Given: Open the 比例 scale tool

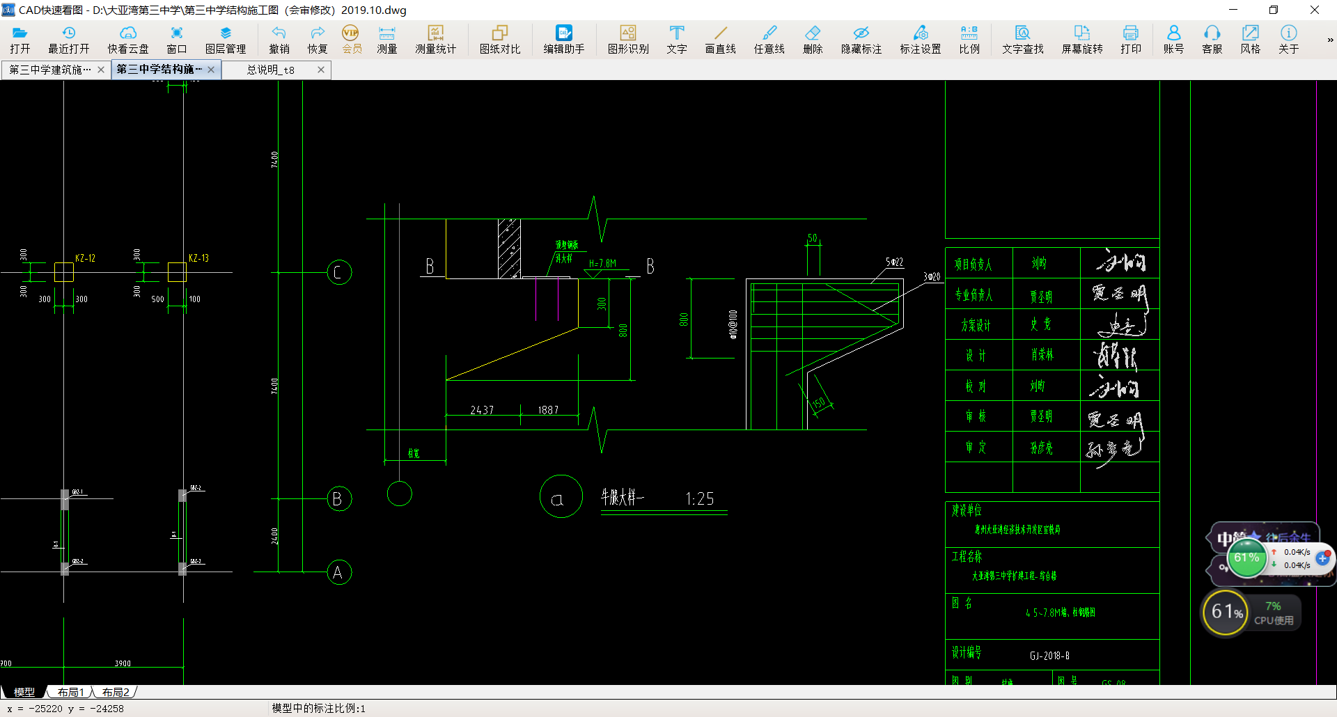Looking at the screenshot, I should (x=969, y=40).
